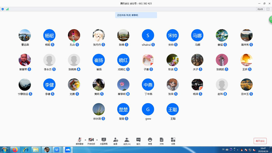Open the Documents (文档) panel

(x=161, y=140)
